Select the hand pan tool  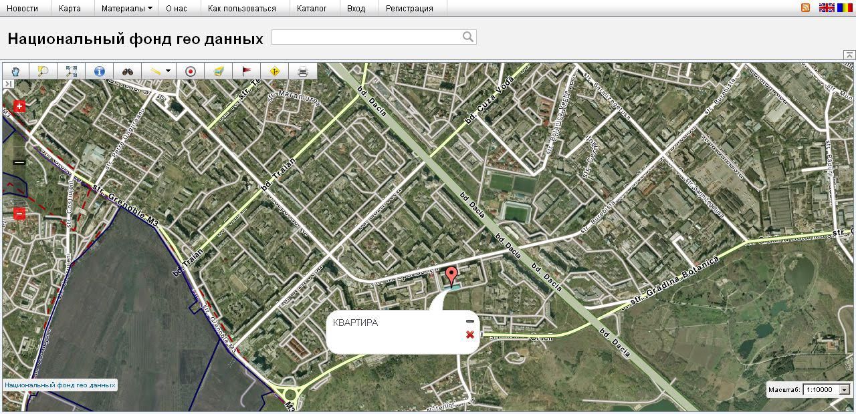(15, 71)
